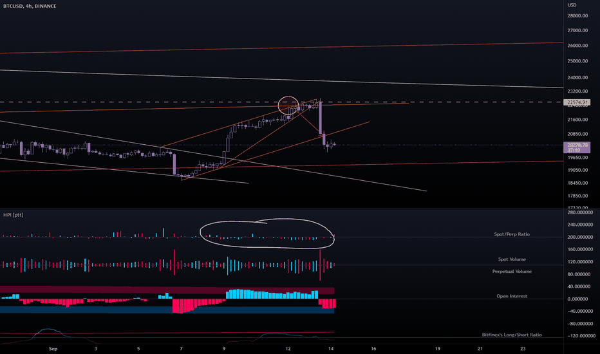The image size is (600, 354).
Task: Click the -40.000000 indicator axis value
Action: pyautogui.click(x=580, y=311)
